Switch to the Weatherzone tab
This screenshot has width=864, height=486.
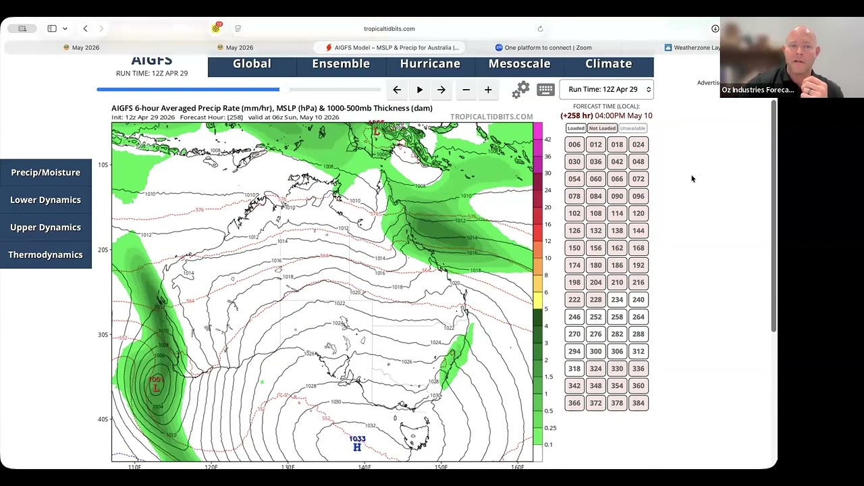tap(693, 47)
